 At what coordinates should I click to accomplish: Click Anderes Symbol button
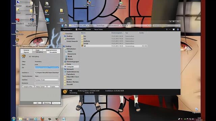40,87
